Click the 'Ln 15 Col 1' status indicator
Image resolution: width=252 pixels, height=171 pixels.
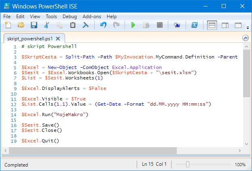point(154,164)
